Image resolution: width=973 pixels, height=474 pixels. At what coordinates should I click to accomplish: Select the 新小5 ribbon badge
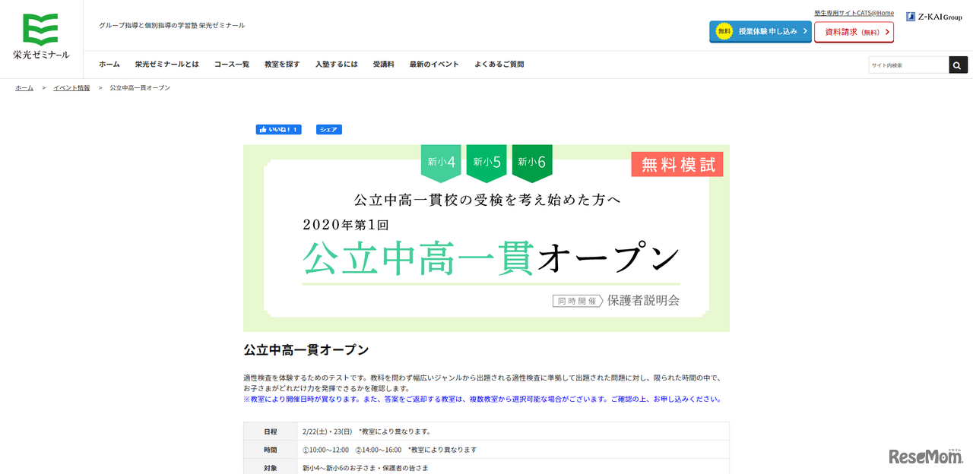click(486, 161)
